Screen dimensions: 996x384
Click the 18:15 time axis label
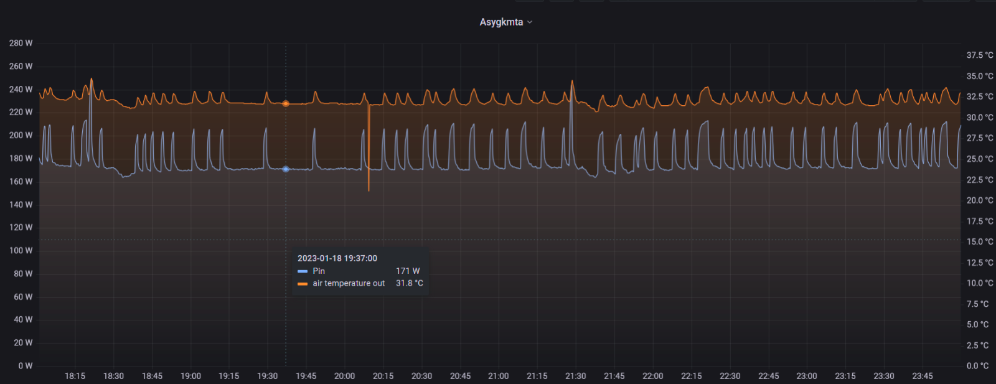pyautogui.click(x=75, y=376)
